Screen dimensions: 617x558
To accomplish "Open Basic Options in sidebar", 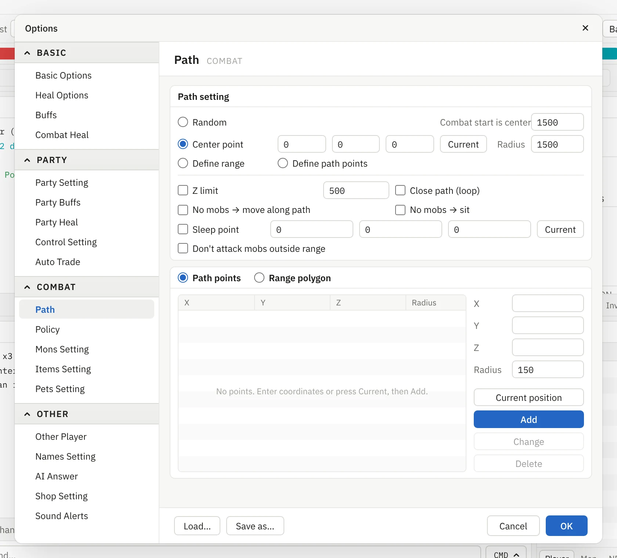I will tap(87, 75).
